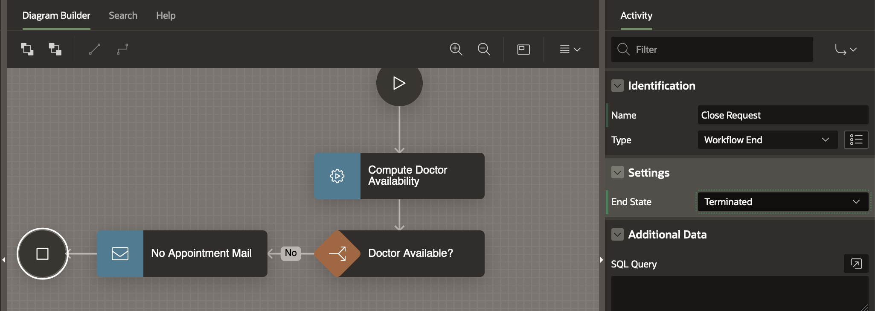Select the Compute Doctor Availability activity
The image size is (875, 311).
(399, 176)
